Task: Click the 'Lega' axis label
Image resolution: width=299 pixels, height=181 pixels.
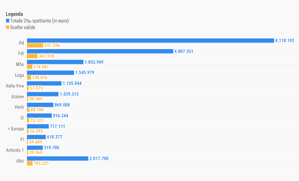Action: [19, 75]
